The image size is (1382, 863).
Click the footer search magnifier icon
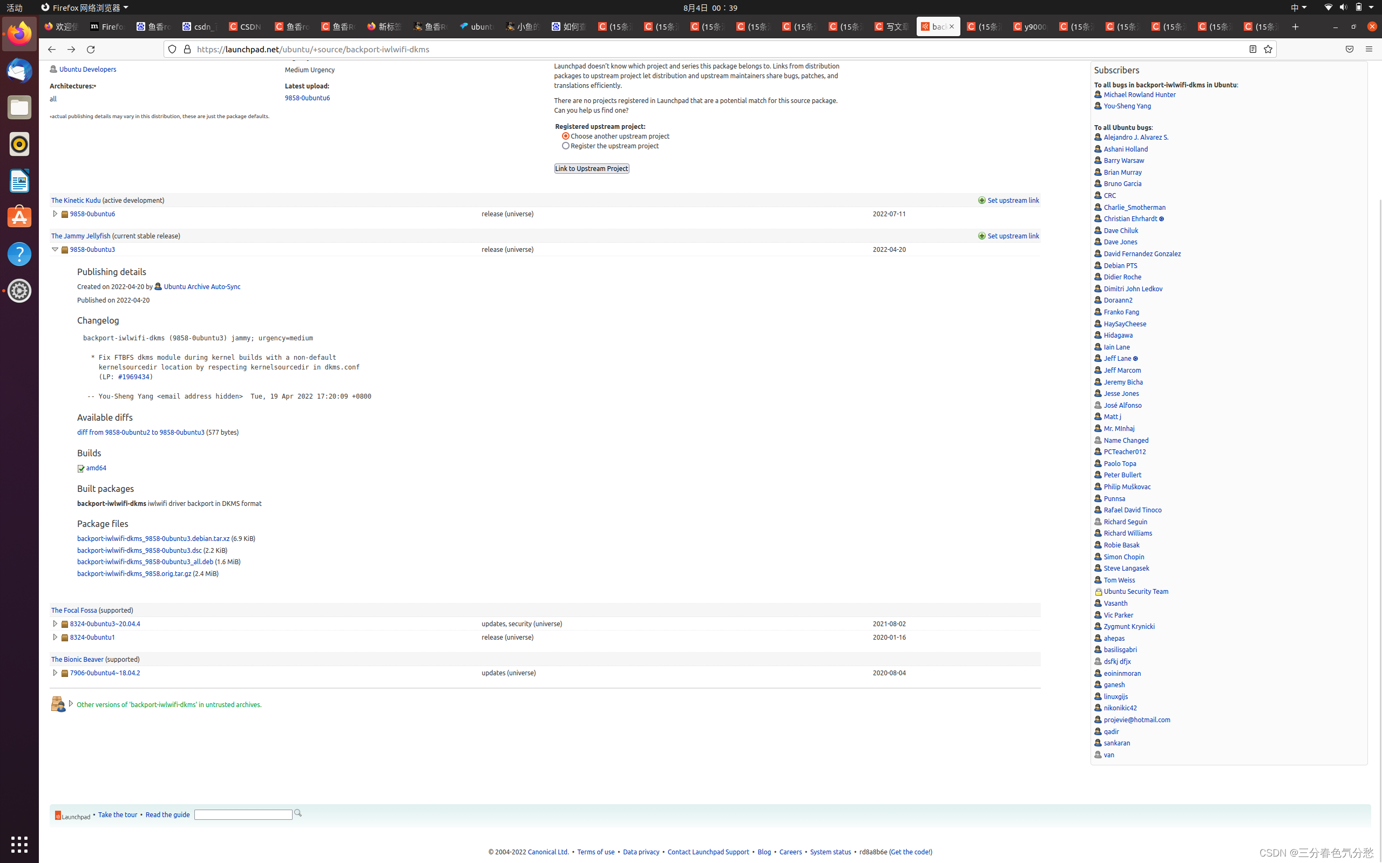[298, 813]
